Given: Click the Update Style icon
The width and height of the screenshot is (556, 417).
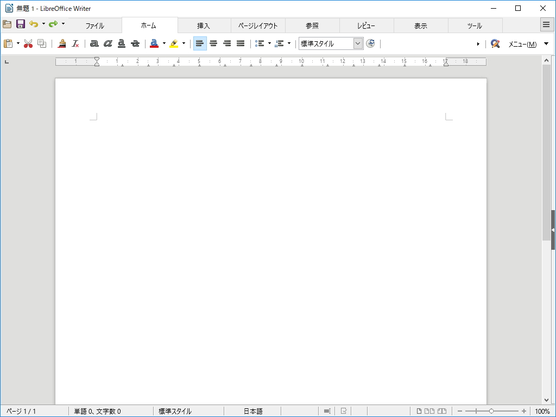Looking at the screenshot, I should [x=370, y=43].
